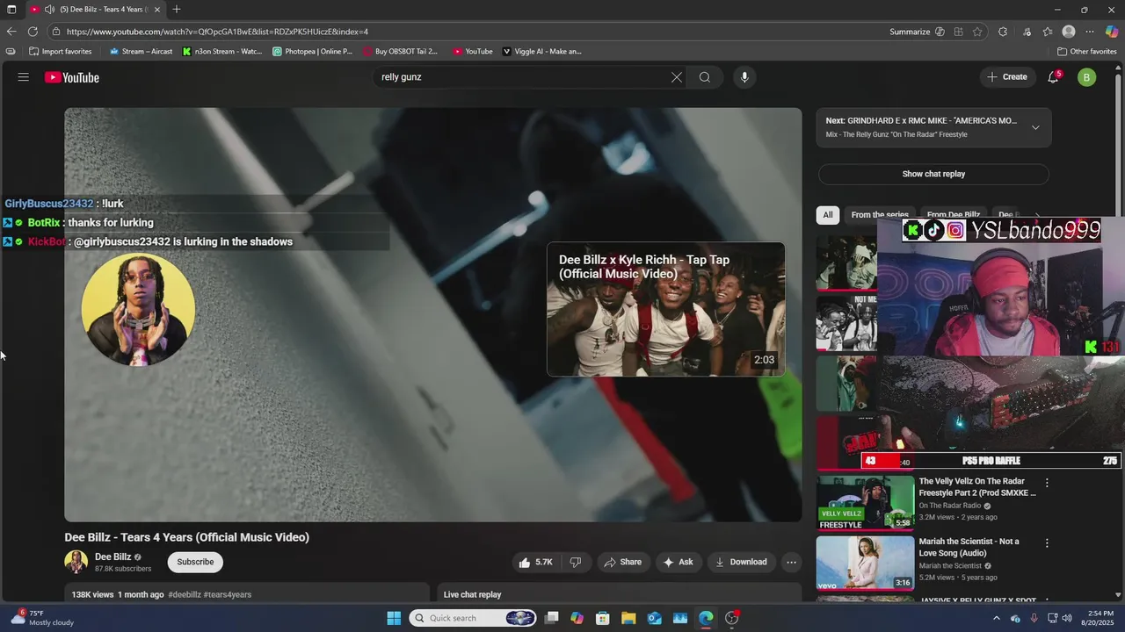The image size is (1125, 632).
Task: Open 'n3on Stream' bookmark
Action: (x=221, y=51)
